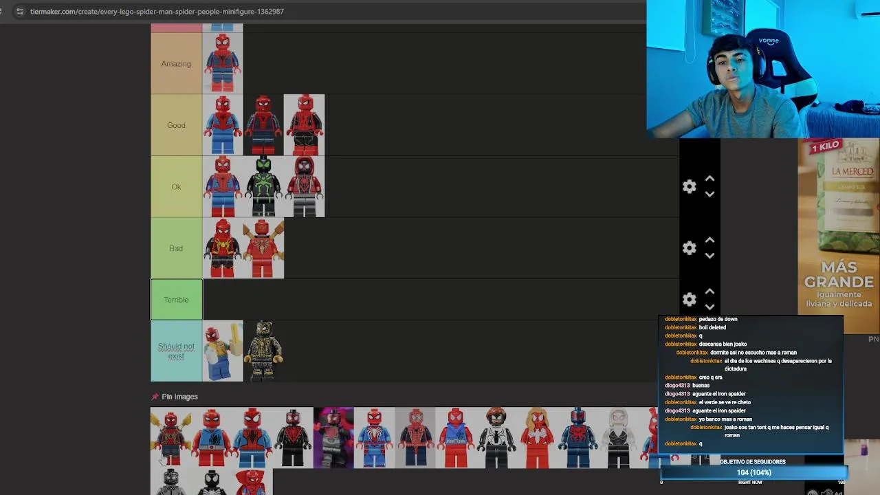Click chat message 'descansa bien joako'
Image resolution: width=880 pixels, height=495 pixels.
click(723, 344)
